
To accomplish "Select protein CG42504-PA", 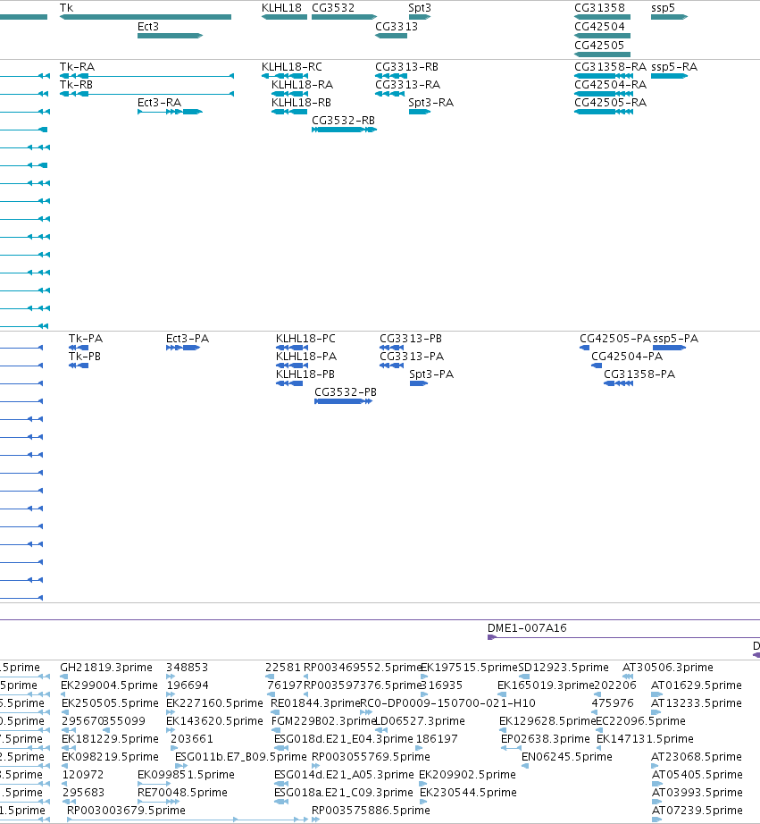I will [597, 366].
